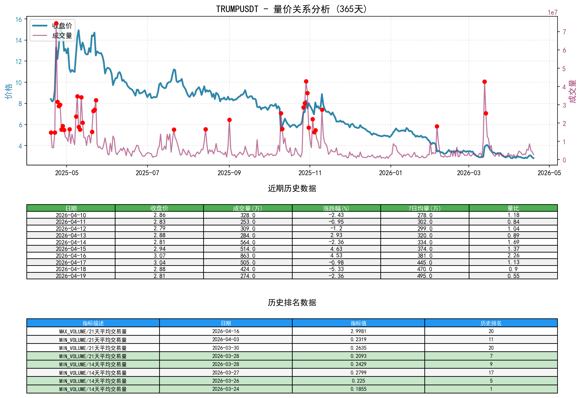The width and height of the screenshot is (581, 398).
Task: Click the 日期 header in recent data table
Action: tap(71, 208)
